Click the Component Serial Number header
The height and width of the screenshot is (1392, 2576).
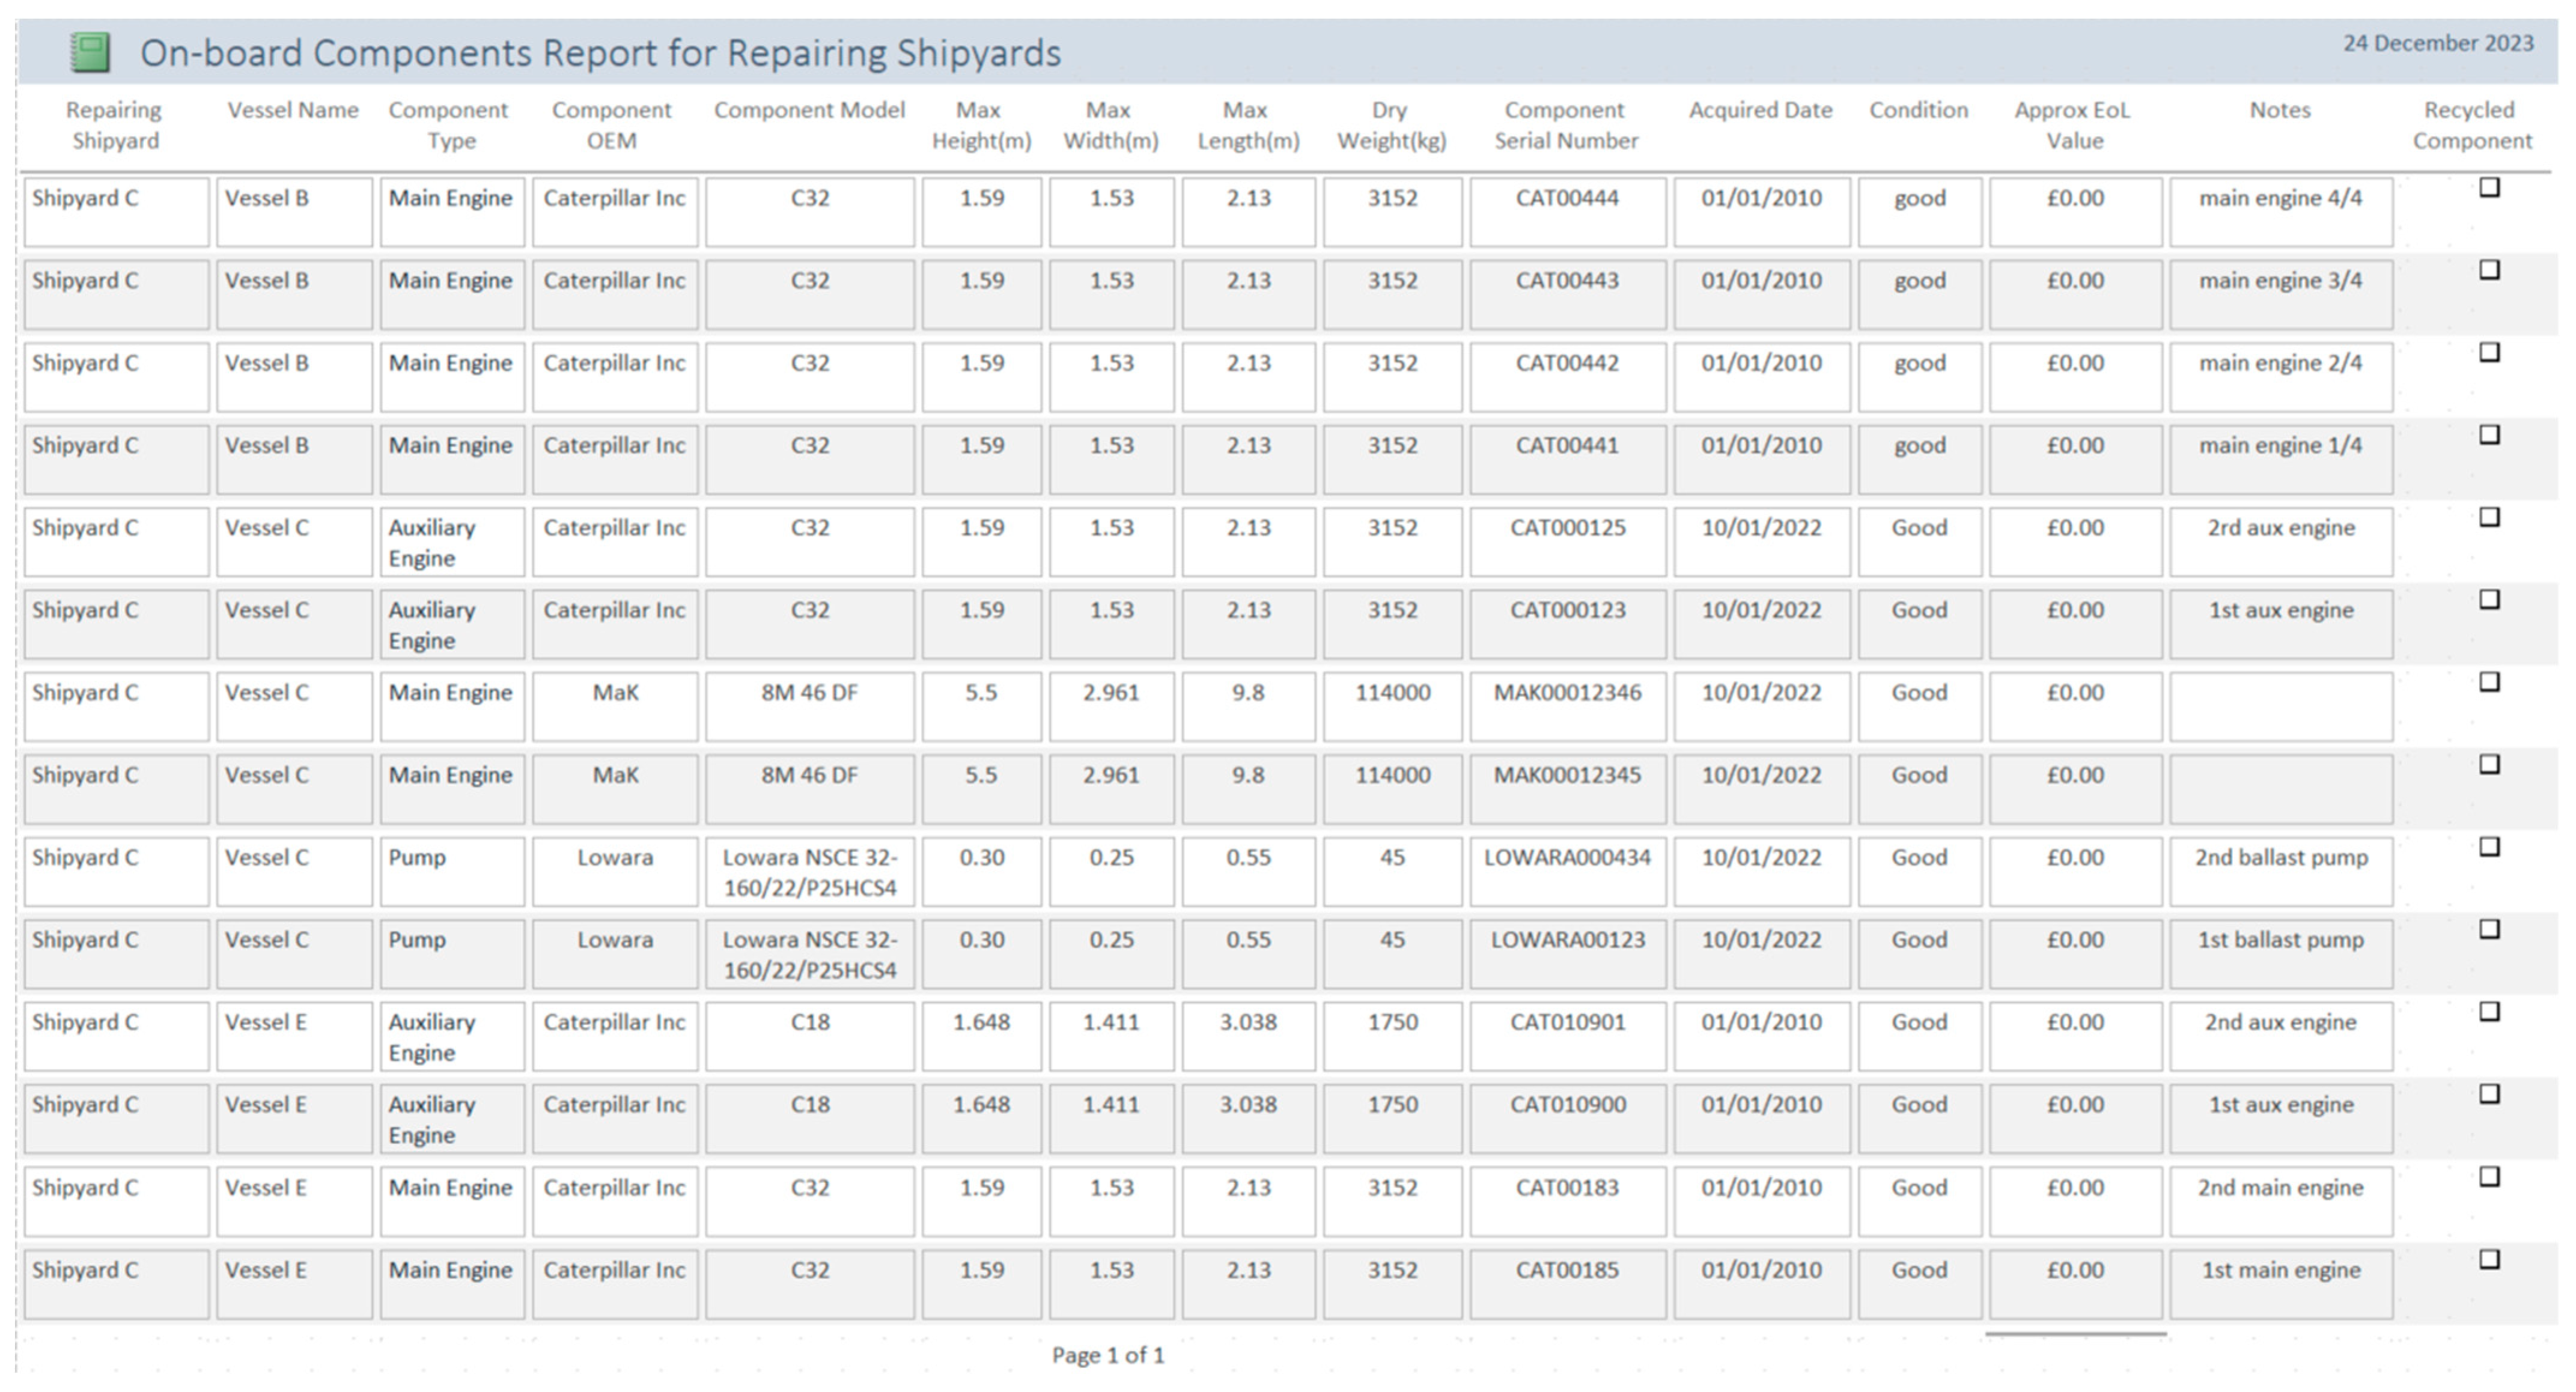(x=1565, y=125)
